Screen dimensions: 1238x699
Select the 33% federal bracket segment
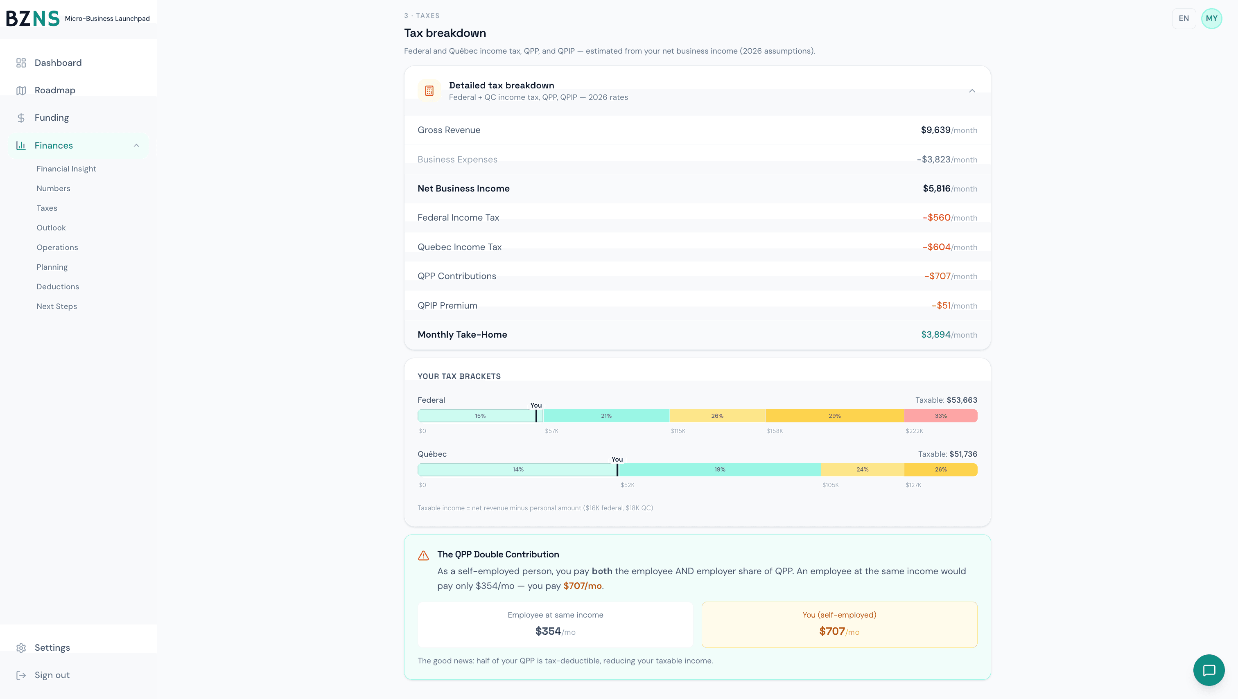(940, 415)
